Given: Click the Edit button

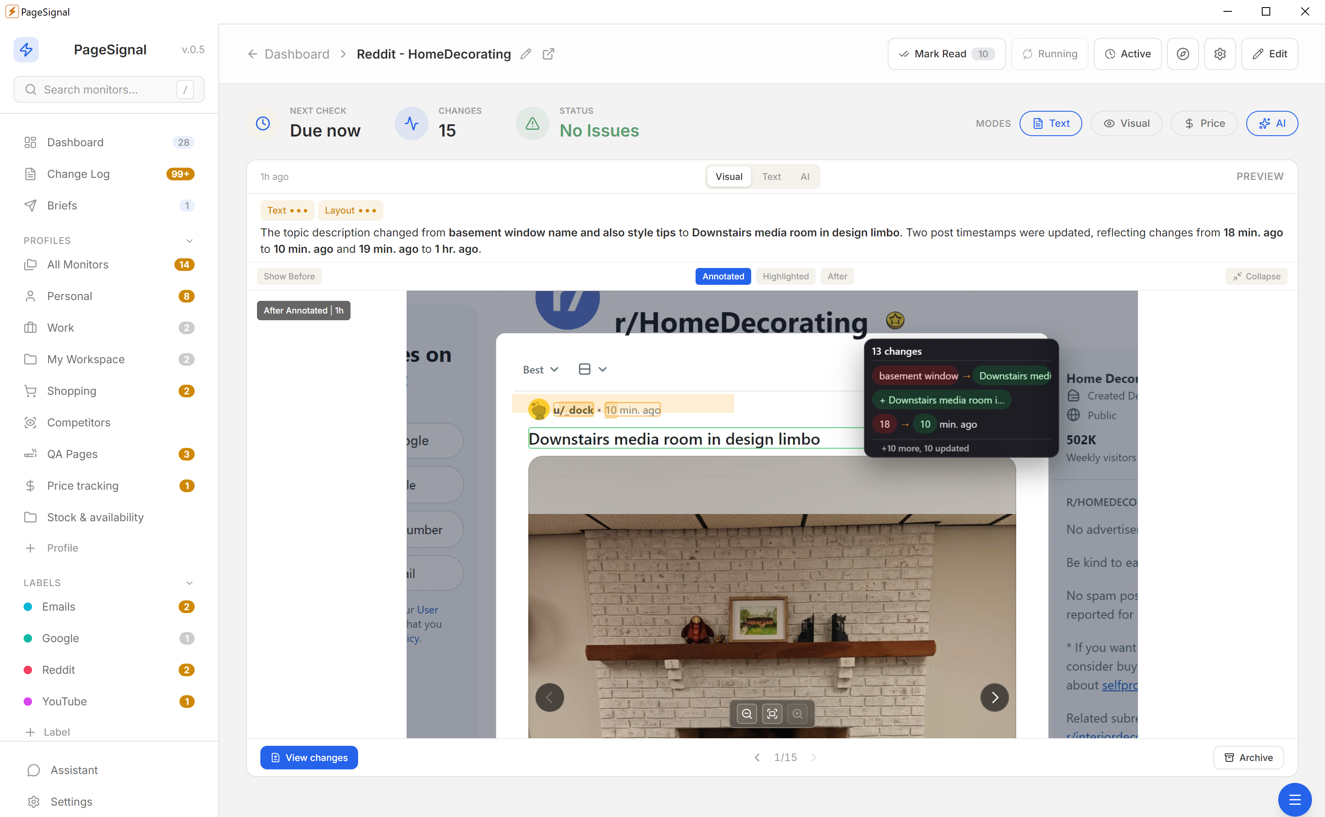Looking at the screenshot, I should click(x=1269, y=54).
